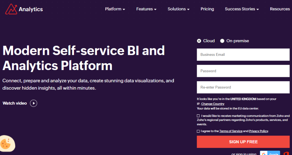Sign in using the Google button

pyautogui.click(x=270, y=153)
